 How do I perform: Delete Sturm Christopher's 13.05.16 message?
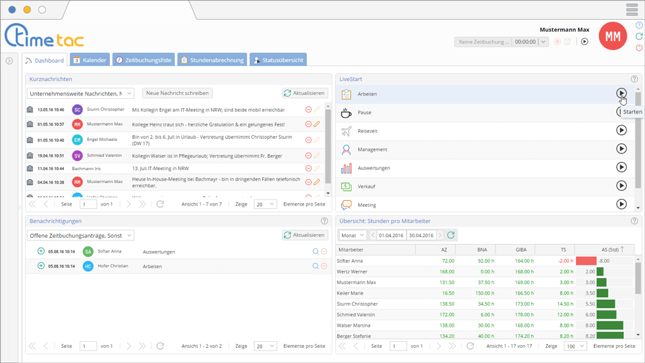coord(308,109)
